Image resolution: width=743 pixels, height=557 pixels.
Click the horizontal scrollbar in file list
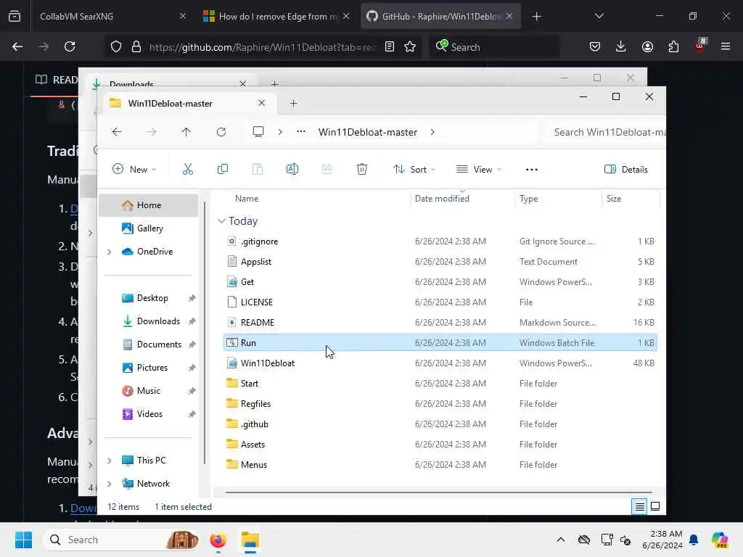click(x=438, y=492)
